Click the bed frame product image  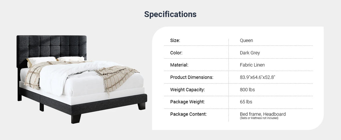coord(82,79)
